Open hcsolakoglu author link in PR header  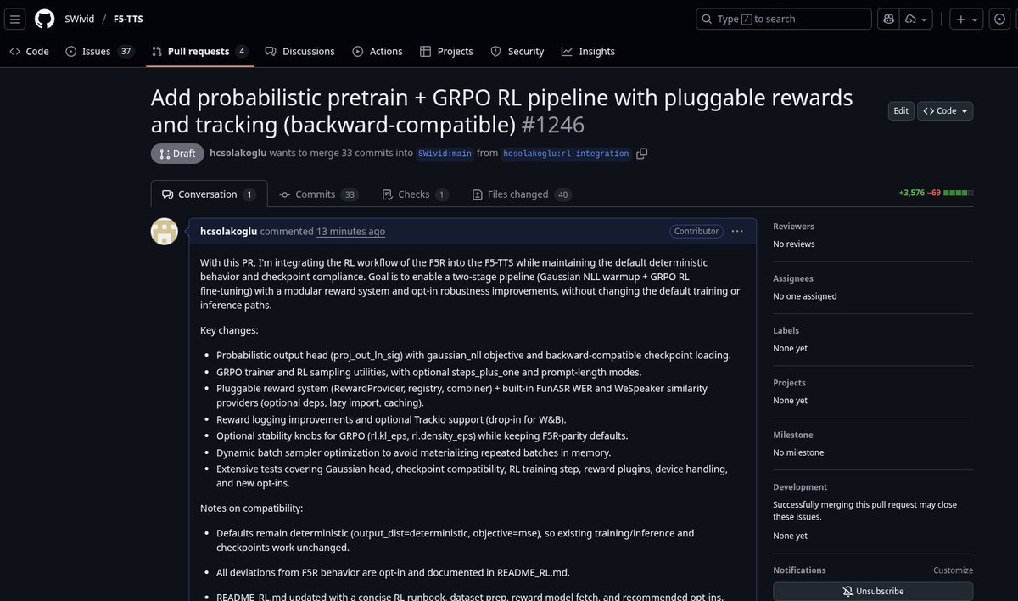(238, 154)
